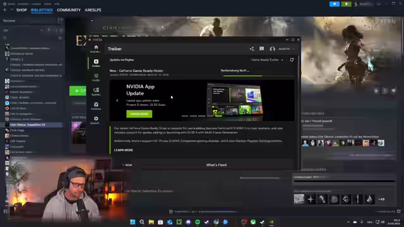Screen dimensions: 404x227
Task: Click the search icon in Steam library sidebar
Action: (x=4, y=38)
